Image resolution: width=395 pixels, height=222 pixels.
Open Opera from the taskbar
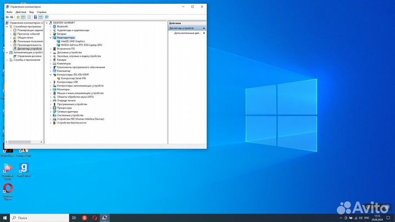point(94,218)
